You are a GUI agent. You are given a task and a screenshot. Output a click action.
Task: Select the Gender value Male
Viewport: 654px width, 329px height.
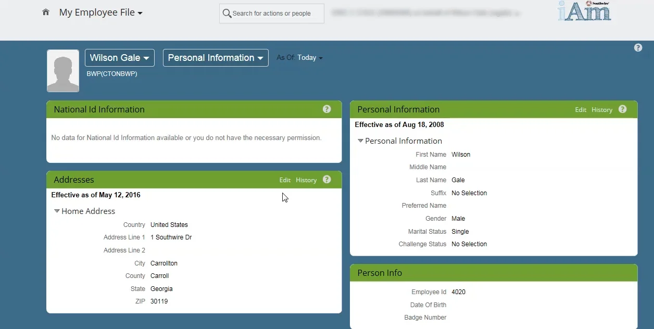[458, 219]
